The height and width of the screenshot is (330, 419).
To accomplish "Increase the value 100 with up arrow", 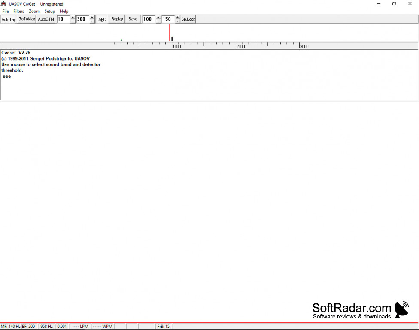I will pyautogui.click(x=158, y=17).
